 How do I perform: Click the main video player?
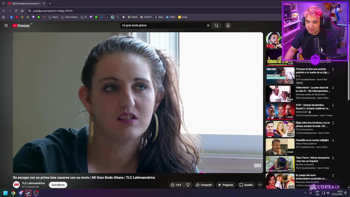138,103
